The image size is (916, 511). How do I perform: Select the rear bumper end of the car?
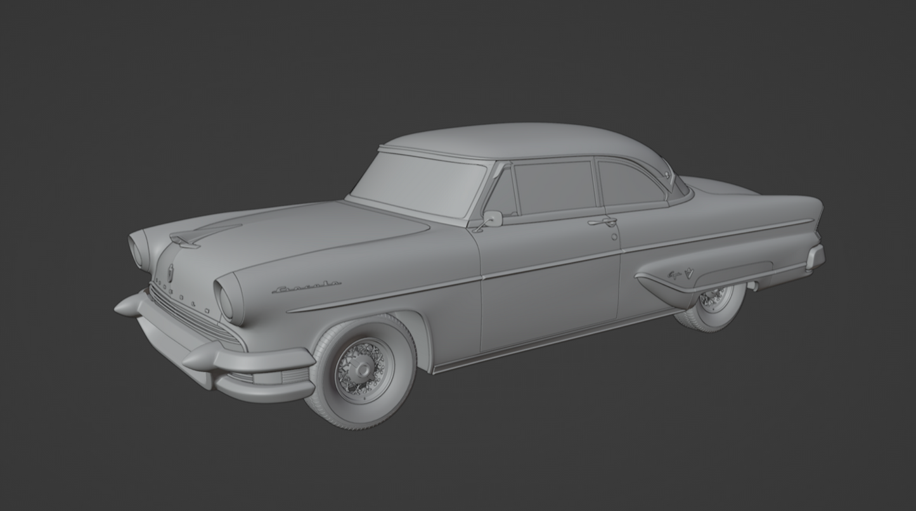[x=816, y=257]
